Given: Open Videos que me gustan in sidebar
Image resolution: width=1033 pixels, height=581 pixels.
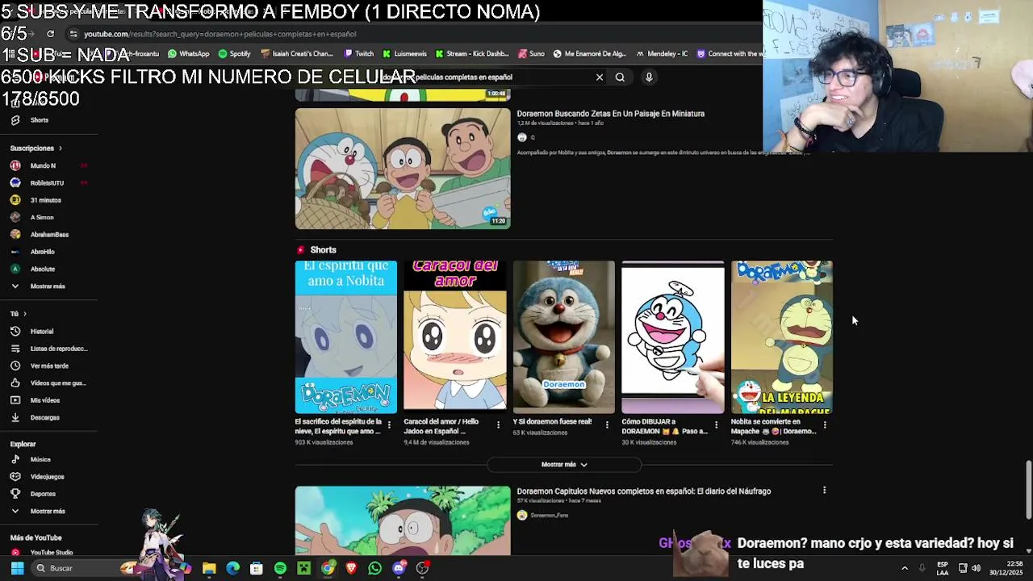Looking at the screenshot, I should point(48,383).
